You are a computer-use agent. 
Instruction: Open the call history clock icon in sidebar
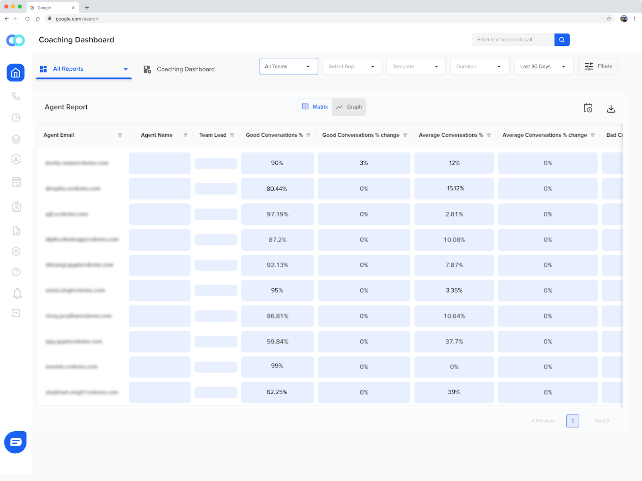pyautogui.click(x=16, y=118)
